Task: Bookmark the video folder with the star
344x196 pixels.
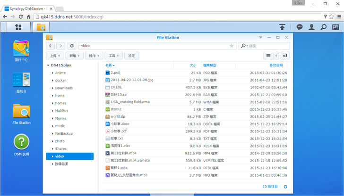Action: tap(232, 46)
